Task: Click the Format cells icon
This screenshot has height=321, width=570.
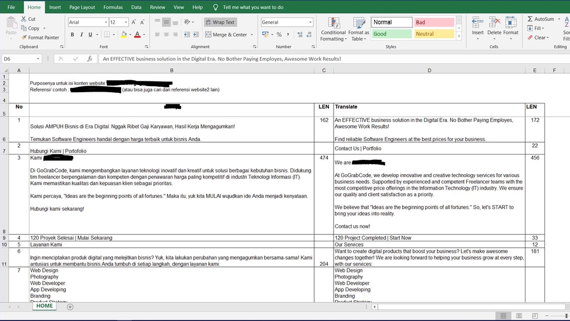Action: [511, 23]
